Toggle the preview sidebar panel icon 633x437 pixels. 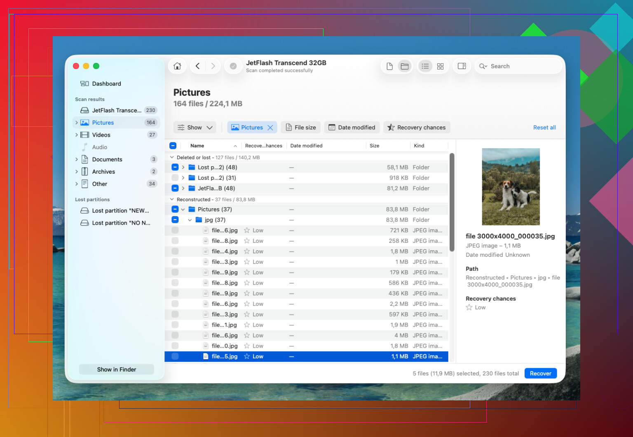(462, 66)
